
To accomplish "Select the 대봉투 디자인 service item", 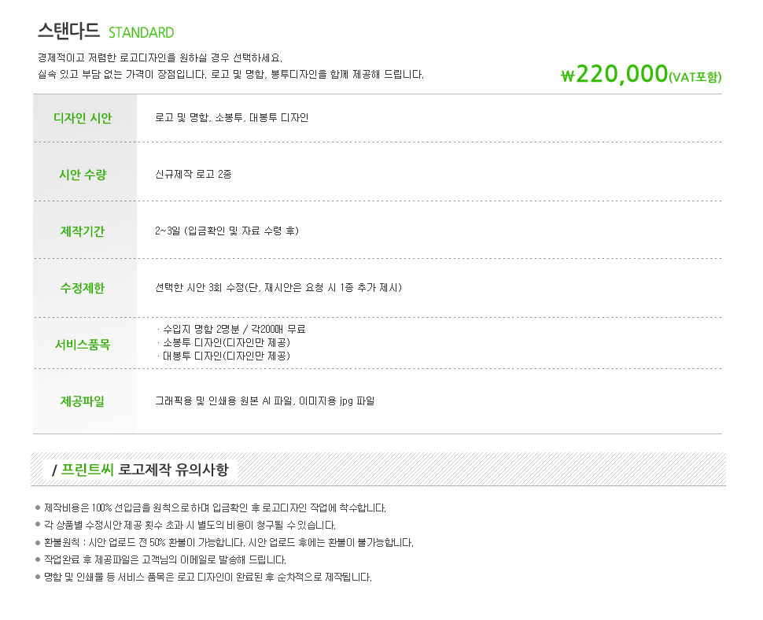I will pyautogui.click(x=224, y=356).
